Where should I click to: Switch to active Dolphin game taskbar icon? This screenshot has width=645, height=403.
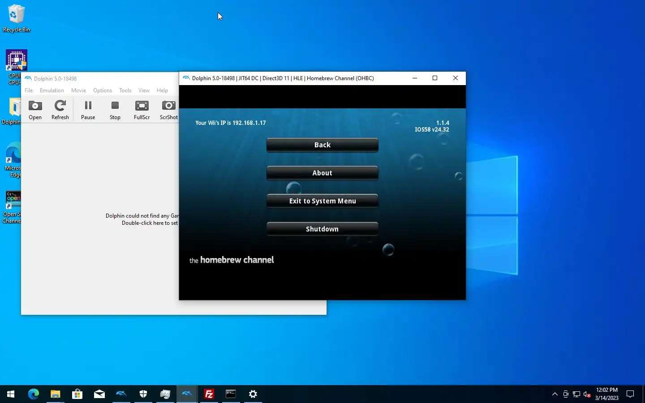pyautogui.click(x=187, y=394)
